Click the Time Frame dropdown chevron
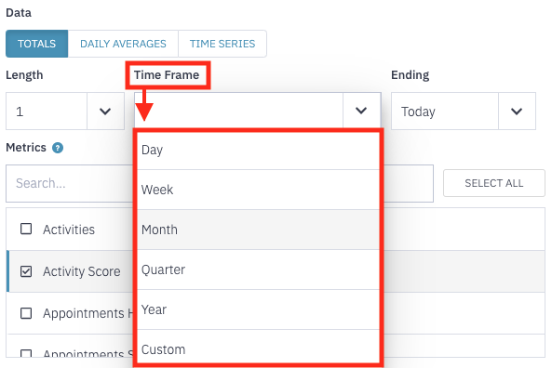The height and width of the screenshot is (368, 552). [x=361, y=111]
